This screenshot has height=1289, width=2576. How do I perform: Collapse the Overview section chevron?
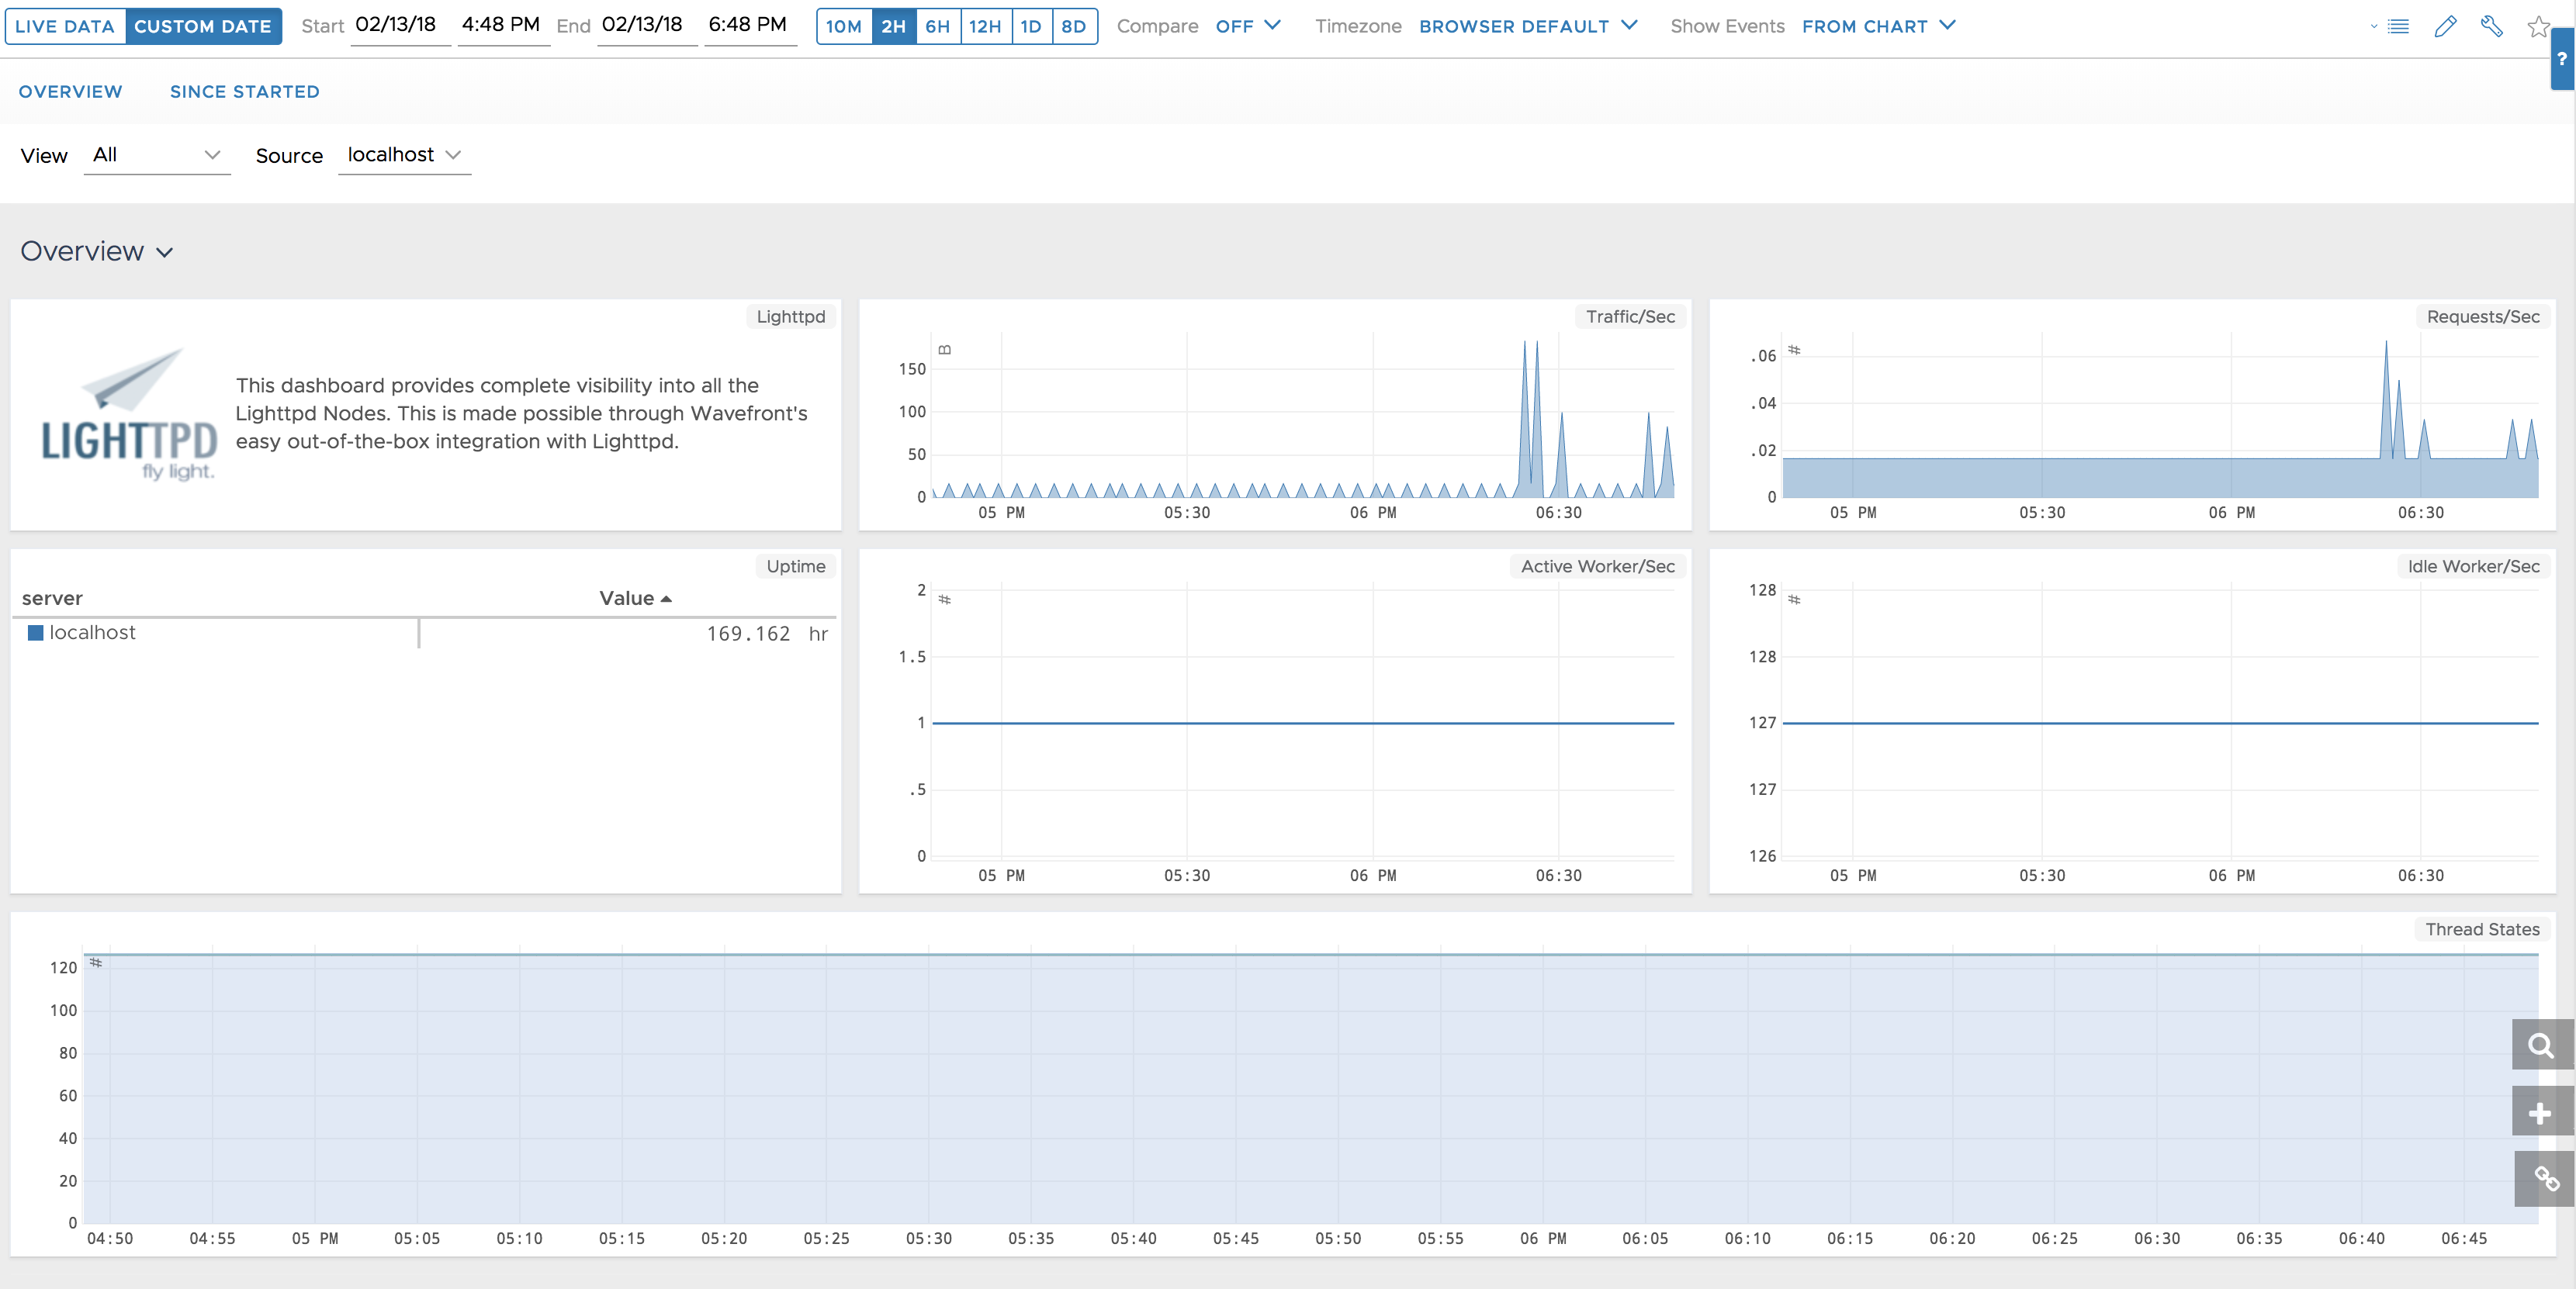click(x=165, y=253)
